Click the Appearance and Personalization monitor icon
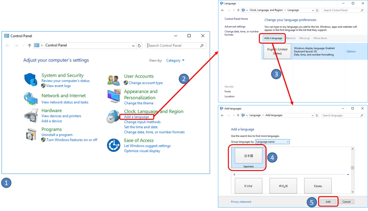Screen dimensions: 368x211 click(114, 96)
